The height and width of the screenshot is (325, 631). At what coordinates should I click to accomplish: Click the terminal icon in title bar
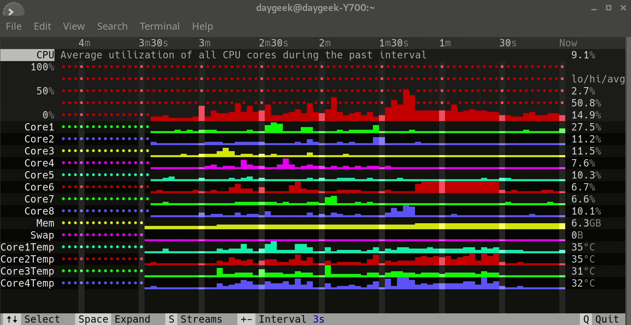coord(13,9)
